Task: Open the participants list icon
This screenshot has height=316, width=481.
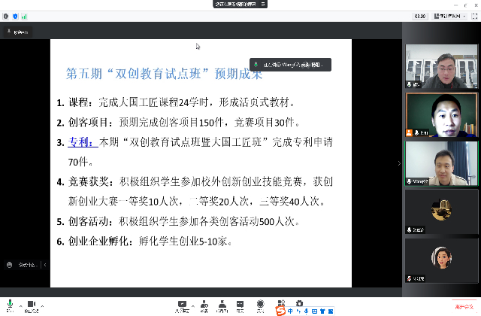Action: coord(222,304)
